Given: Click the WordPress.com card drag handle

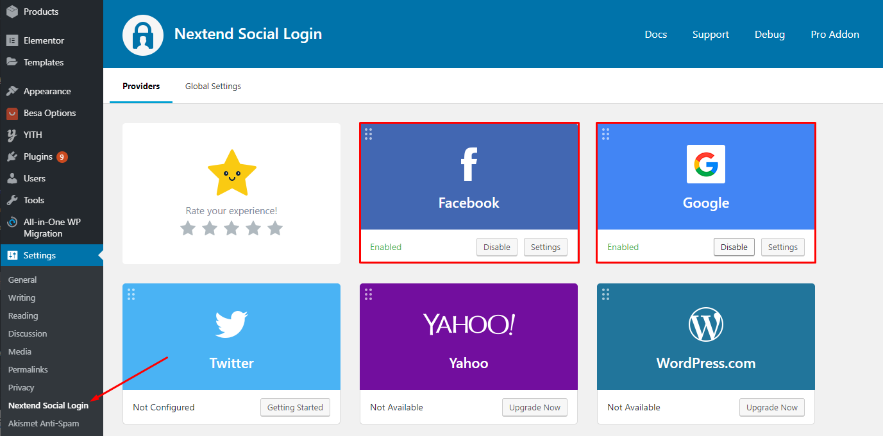Looking at the screenshot, I should point(605,294).
